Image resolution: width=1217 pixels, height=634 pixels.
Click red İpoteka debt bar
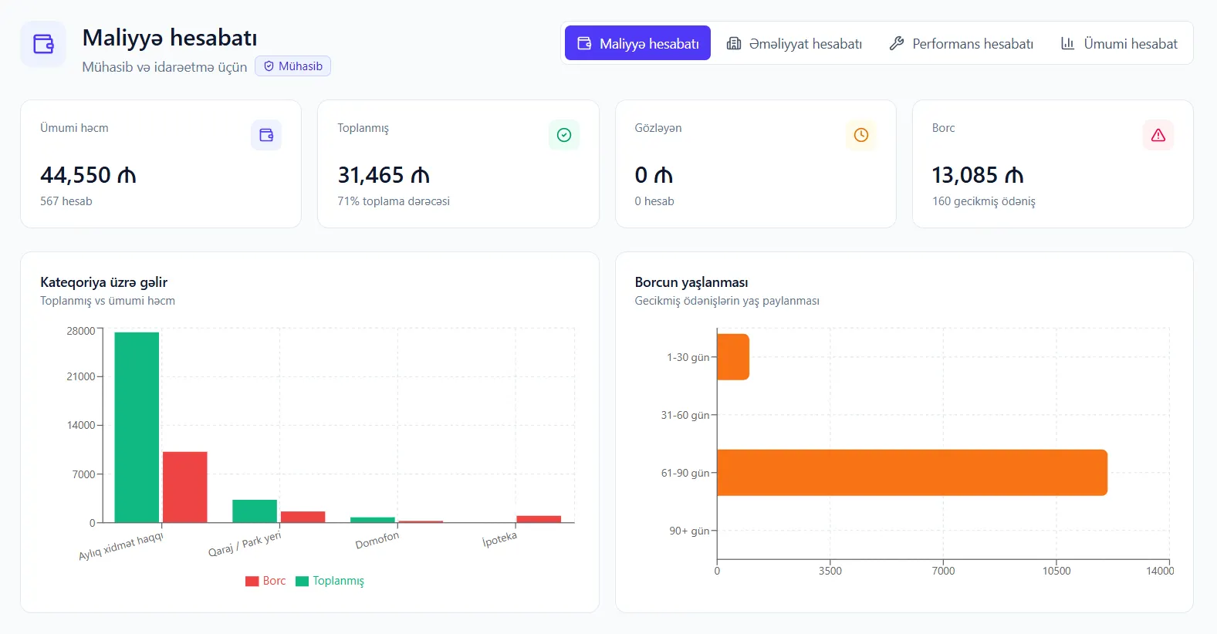point(539,519)
